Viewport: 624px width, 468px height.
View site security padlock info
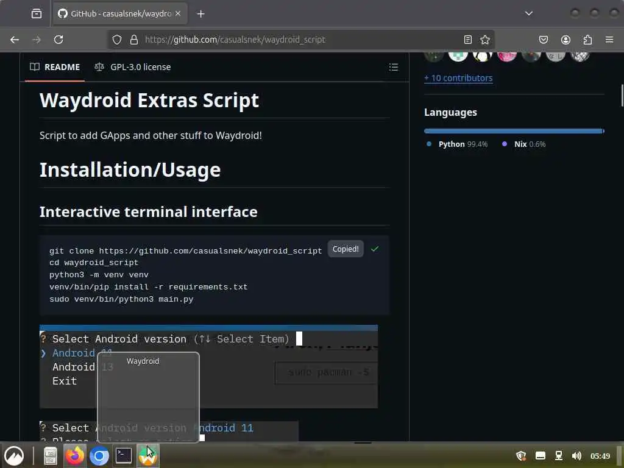tap(134, 40)
